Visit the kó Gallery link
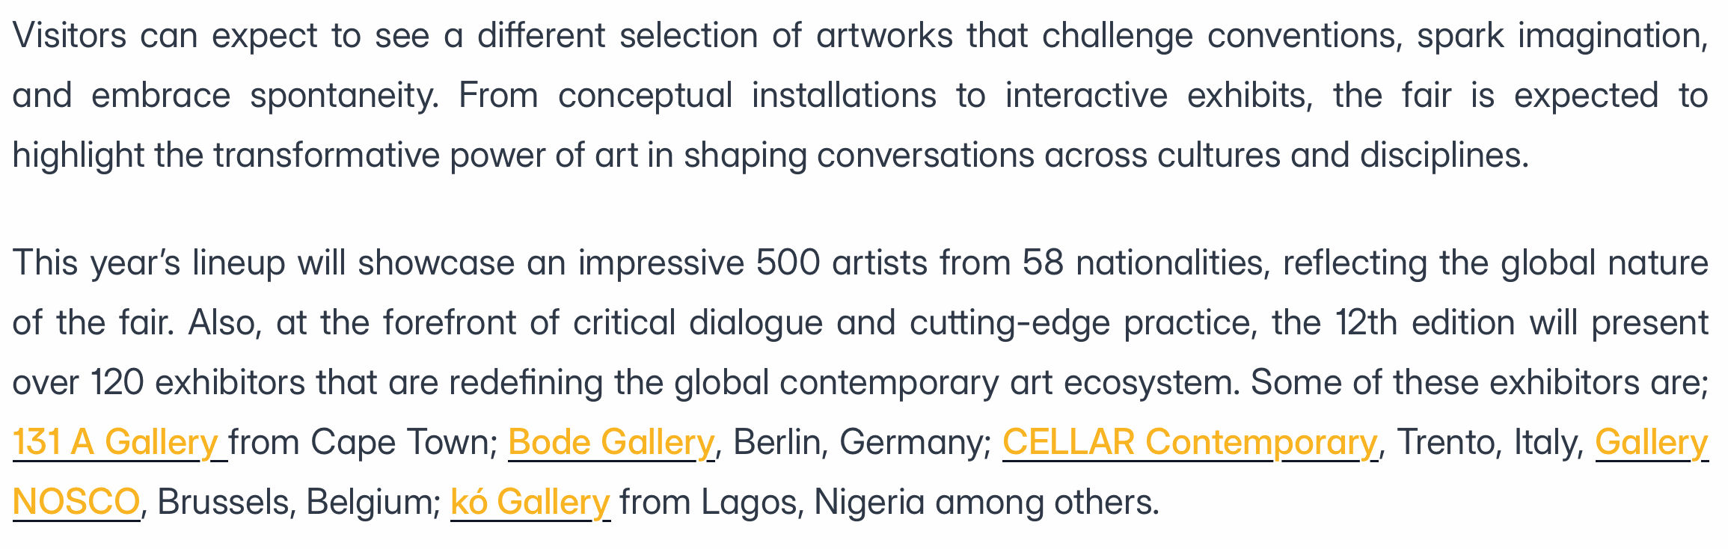 (x=530, y=502)
